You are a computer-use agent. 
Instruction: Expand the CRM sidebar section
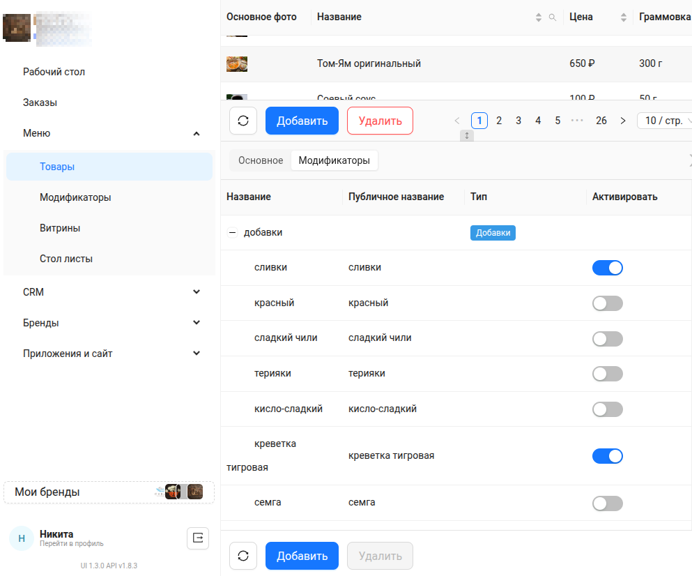click(197, 292)
